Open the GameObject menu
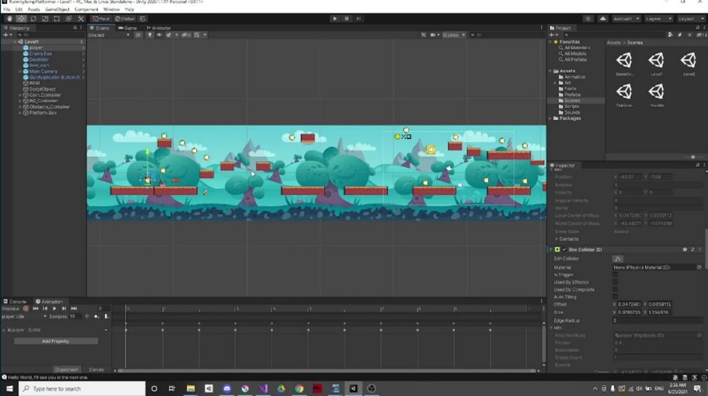The width and height of the screenshot is (708, 396). click(x=57, y=9)
